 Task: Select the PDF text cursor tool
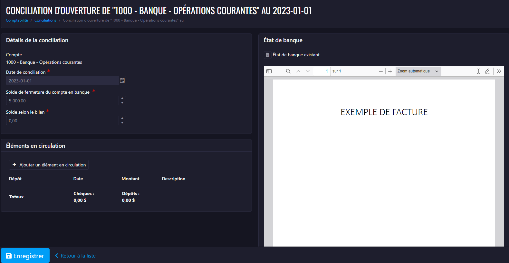point(478,71)
